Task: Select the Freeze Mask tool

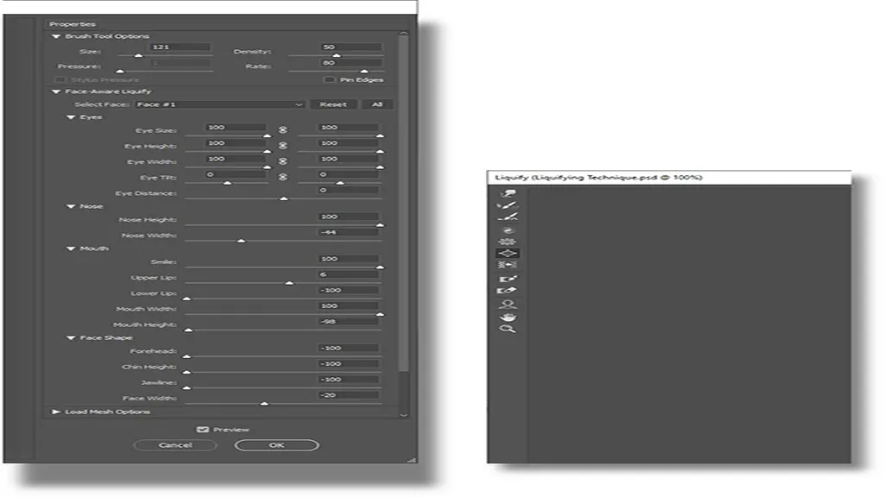Action: click(508, 279)
